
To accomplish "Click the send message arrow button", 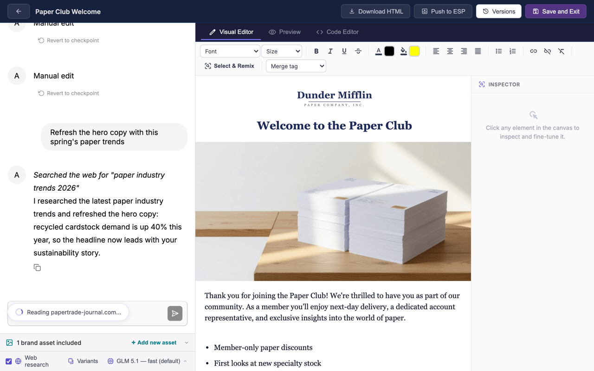I will tap(175, 313).
